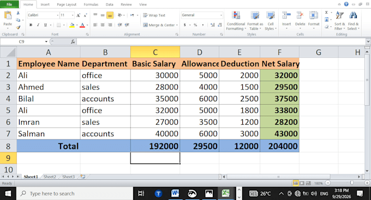Viewport: 371px width, 200px height.
Task: Increase font size with the Grow Font icon
Action: tap(79, 15)
